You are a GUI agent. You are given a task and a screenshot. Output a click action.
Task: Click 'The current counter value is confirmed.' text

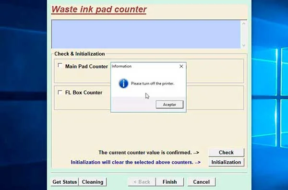click(145, 153)
